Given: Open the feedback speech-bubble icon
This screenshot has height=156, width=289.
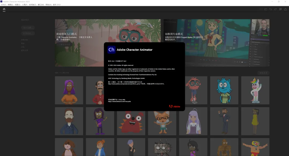Looking at the screenshot, I should pos(280,9).
